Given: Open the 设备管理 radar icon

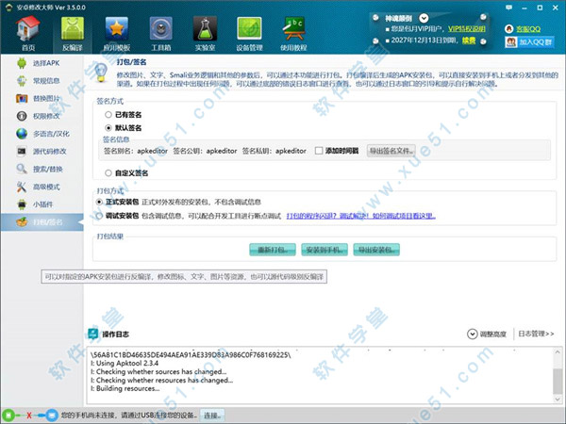Looking at the screenshot, I should coord(249,33).
